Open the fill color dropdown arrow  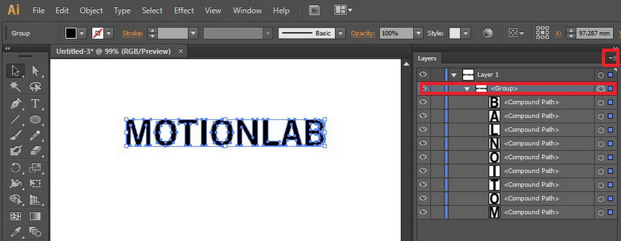click(82, 33)
